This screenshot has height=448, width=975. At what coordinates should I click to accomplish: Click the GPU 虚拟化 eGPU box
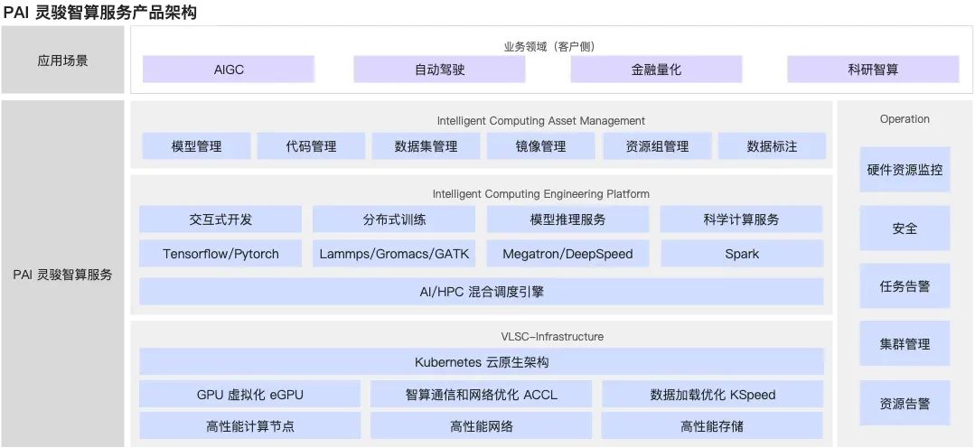(249, 395)
